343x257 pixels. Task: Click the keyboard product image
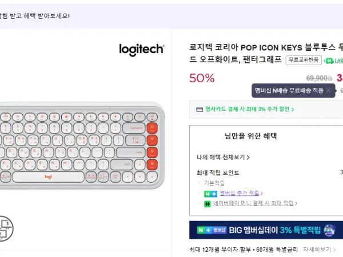point(80,146)
